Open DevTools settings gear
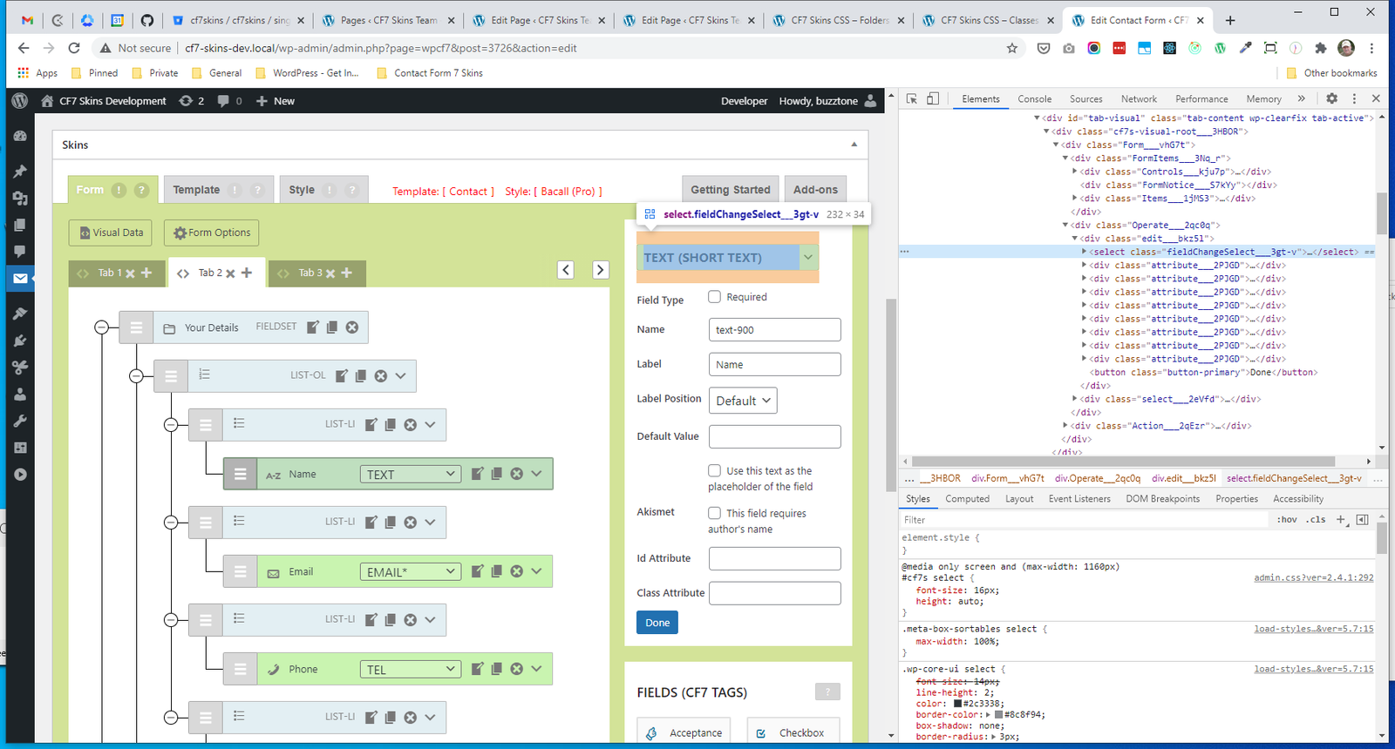The image size is (1395, 749). 1331,99
